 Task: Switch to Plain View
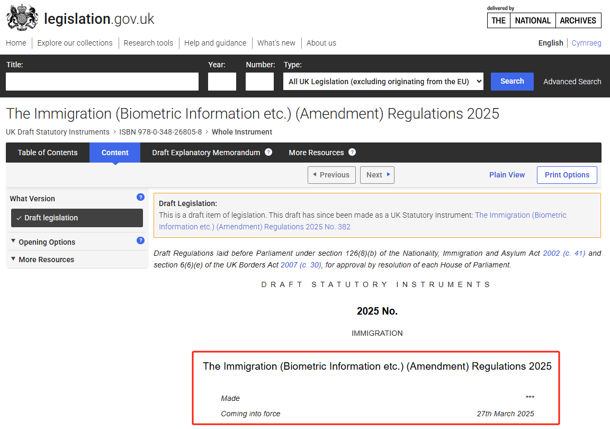pyautogui.click(x=507, y=175)
